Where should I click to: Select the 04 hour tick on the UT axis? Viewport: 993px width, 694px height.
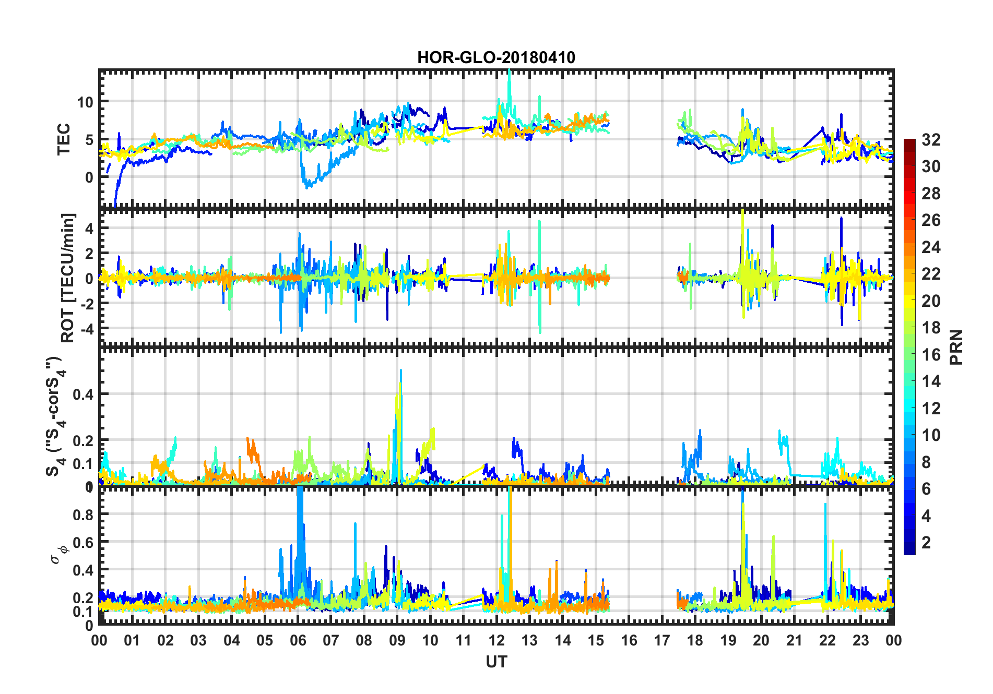[232, 641]
